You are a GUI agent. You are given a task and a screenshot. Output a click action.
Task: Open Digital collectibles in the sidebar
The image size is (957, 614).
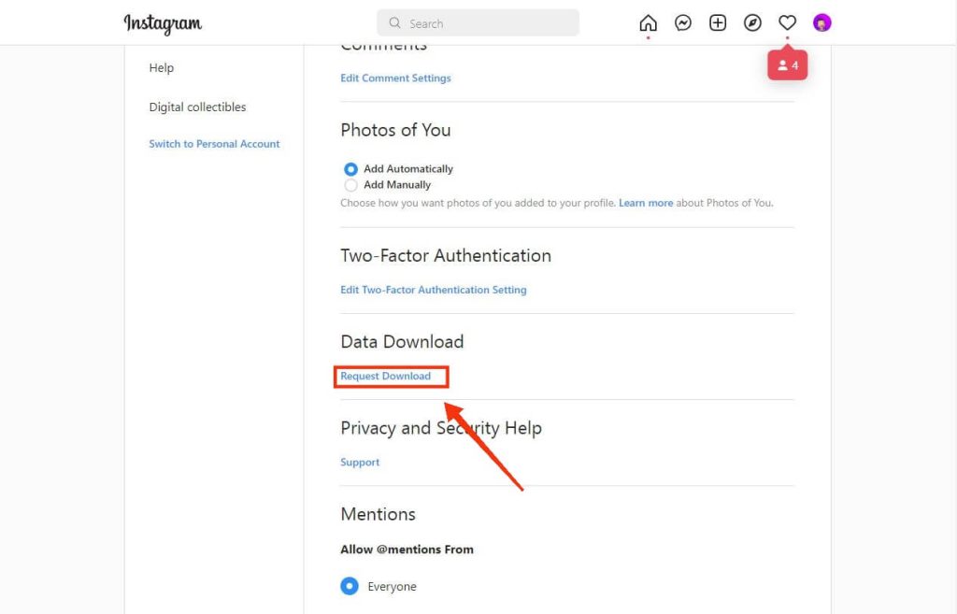[198, 107]
